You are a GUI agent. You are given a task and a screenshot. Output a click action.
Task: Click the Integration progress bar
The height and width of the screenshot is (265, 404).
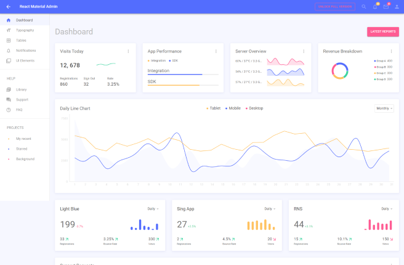[183, 74]
